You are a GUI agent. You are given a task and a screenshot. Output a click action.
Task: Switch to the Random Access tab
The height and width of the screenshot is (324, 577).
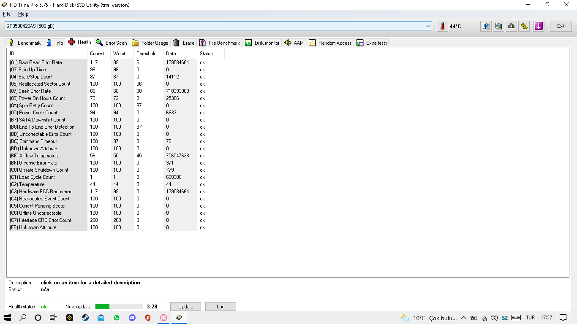[x=330, y=43]
